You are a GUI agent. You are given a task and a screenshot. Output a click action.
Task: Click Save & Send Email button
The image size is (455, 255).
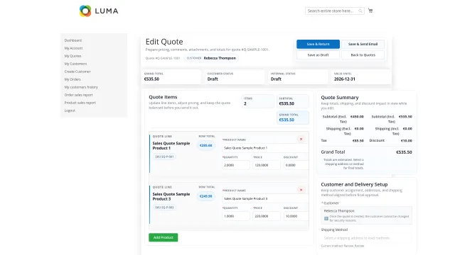[363, 44]
